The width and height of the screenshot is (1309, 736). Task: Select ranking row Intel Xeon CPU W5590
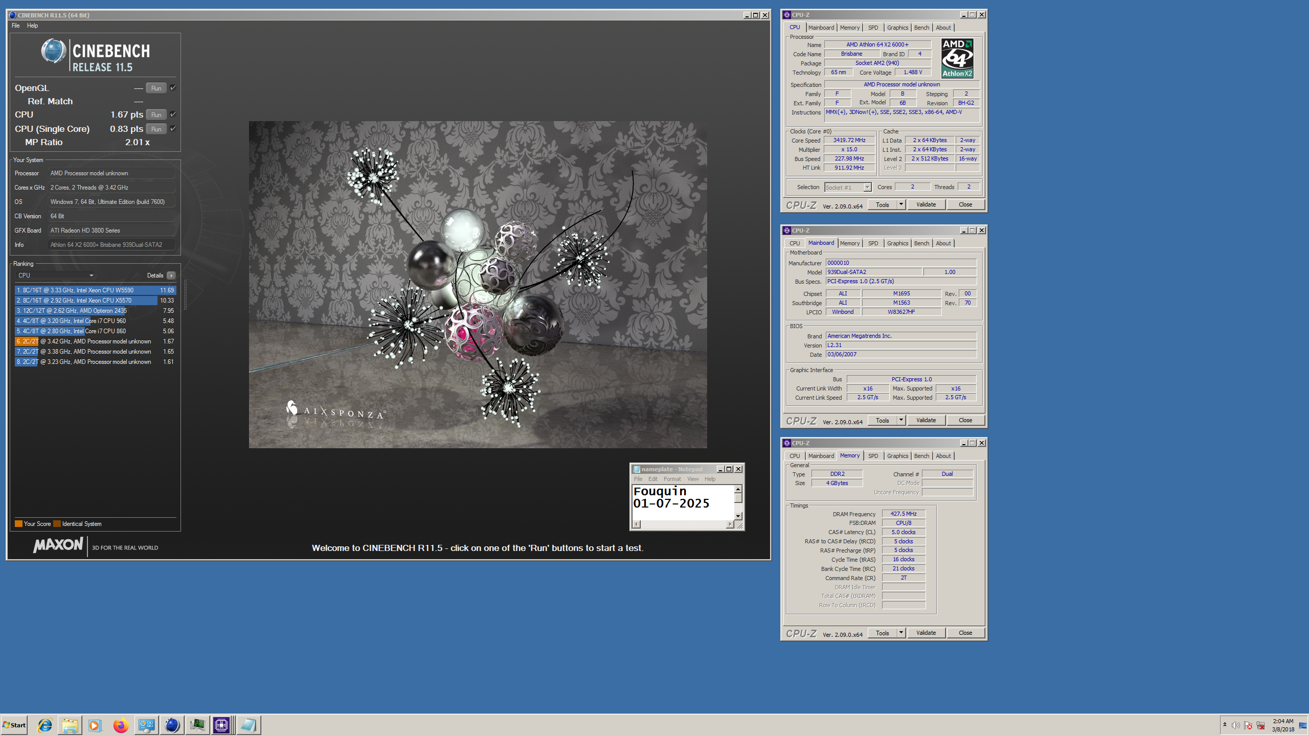[x=95, y=290]
